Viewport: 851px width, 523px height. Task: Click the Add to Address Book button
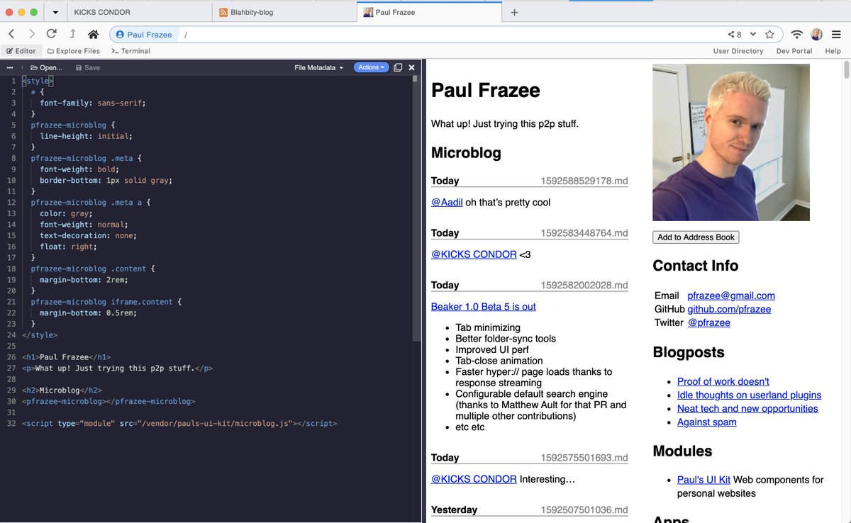click(696, 237)
